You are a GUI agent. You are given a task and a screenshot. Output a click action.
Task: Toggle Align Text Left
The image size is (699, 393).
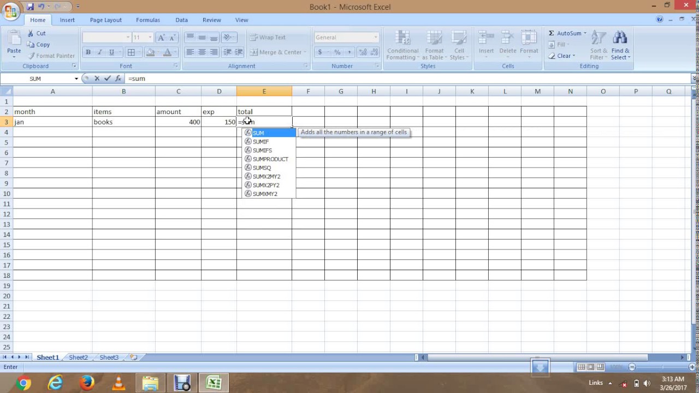point(189,52)
